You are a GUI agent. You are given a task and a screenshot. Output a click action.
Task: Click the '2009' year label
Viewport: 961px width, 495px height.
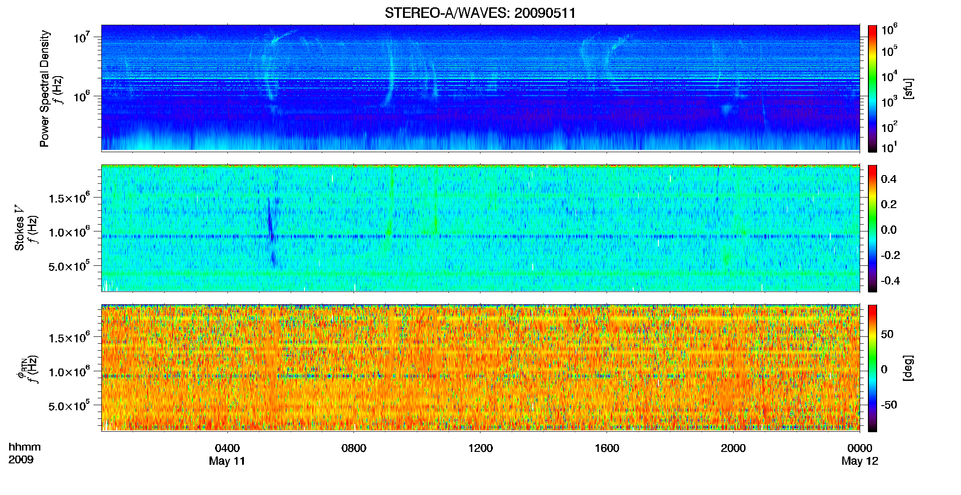pos(21,460)
